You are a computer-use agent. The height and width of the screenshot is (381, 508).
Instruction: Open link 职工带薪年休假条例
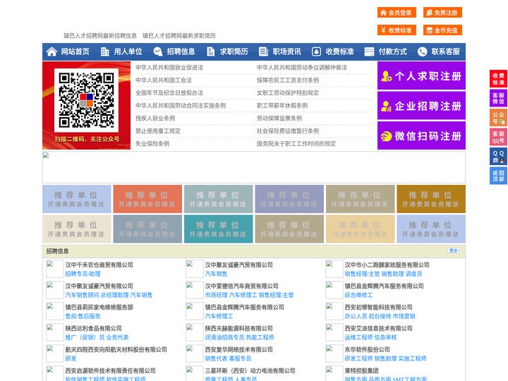[282, 106]
